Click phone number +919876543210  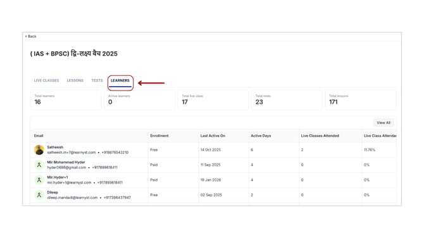pyautogui.click(x=115, y=153)
